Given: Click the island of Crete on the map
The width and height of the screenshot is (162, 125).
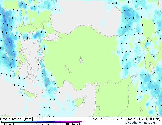Looking at the screenshot, I should [x=28, y=93].
